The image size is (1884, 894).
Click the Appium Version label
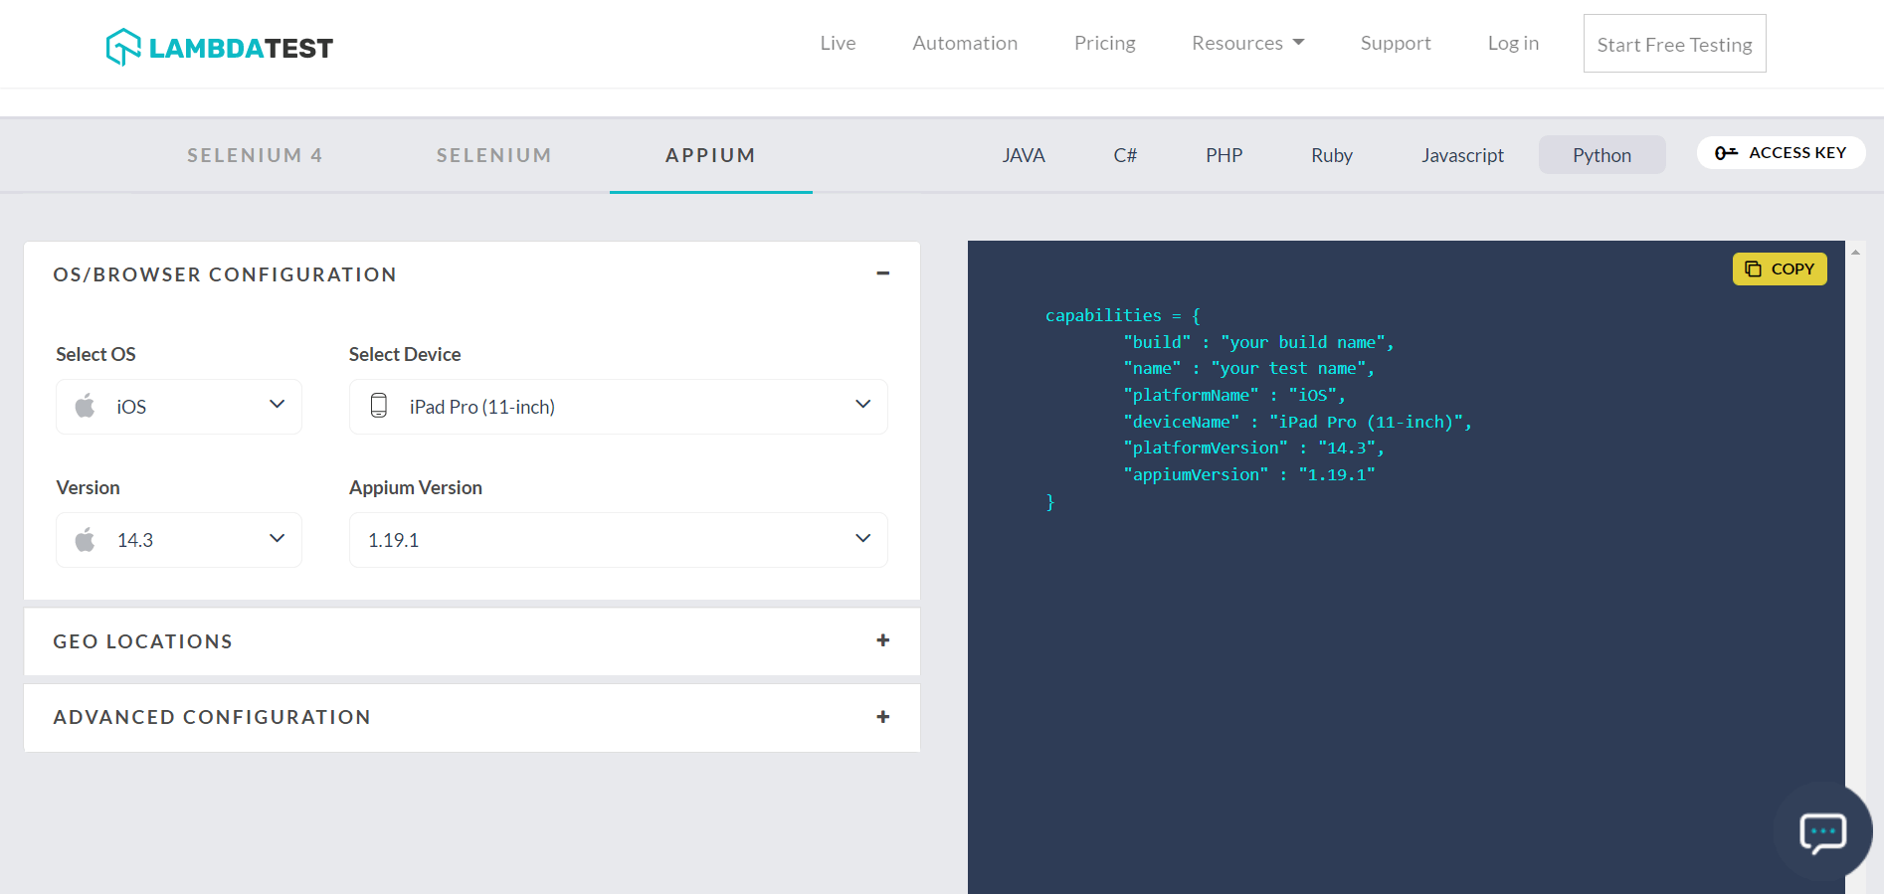pos(416,487)
